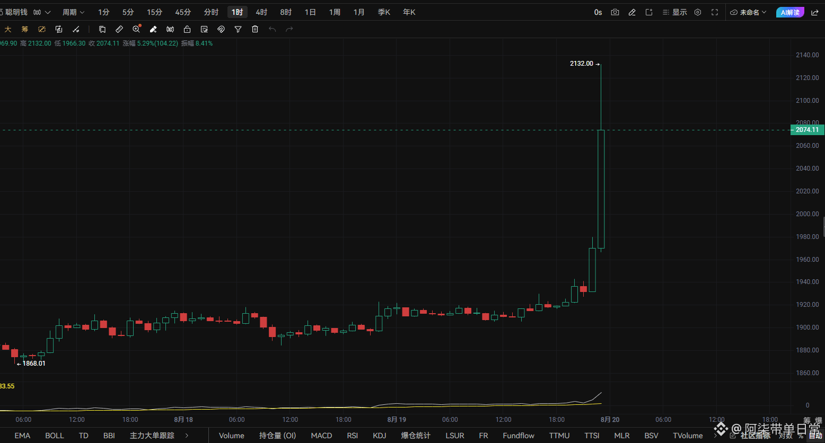Screen dimensions: 825x443
Task: Click the candlestick pattern icon
Action: point(170,29)
